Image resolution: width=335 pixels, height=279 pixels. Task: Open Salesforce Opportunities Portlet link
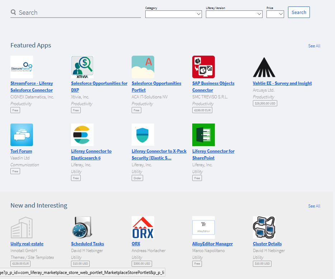(x=156, y=87)
